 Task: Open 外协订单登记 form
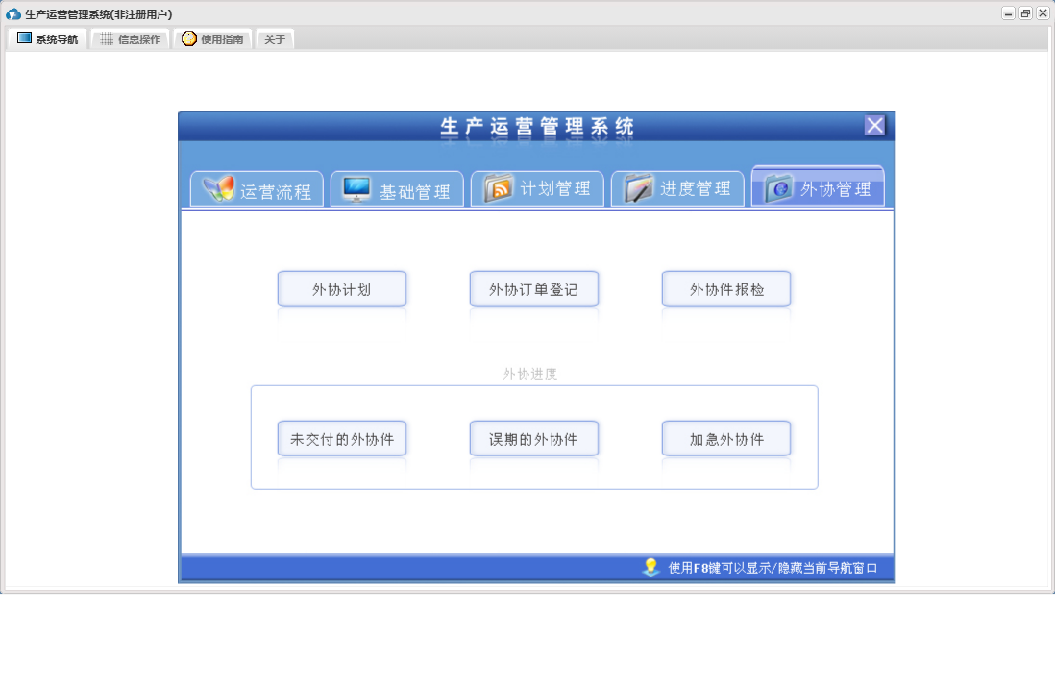[533, 289]
